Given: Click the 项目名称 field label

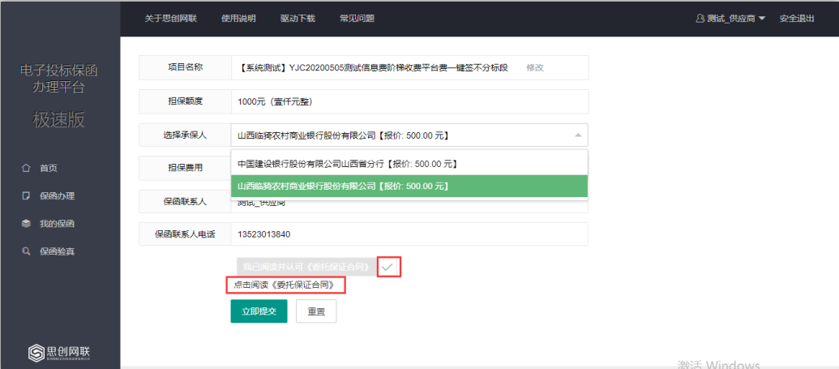Looking at the screenshot, I should coord(185,67).
